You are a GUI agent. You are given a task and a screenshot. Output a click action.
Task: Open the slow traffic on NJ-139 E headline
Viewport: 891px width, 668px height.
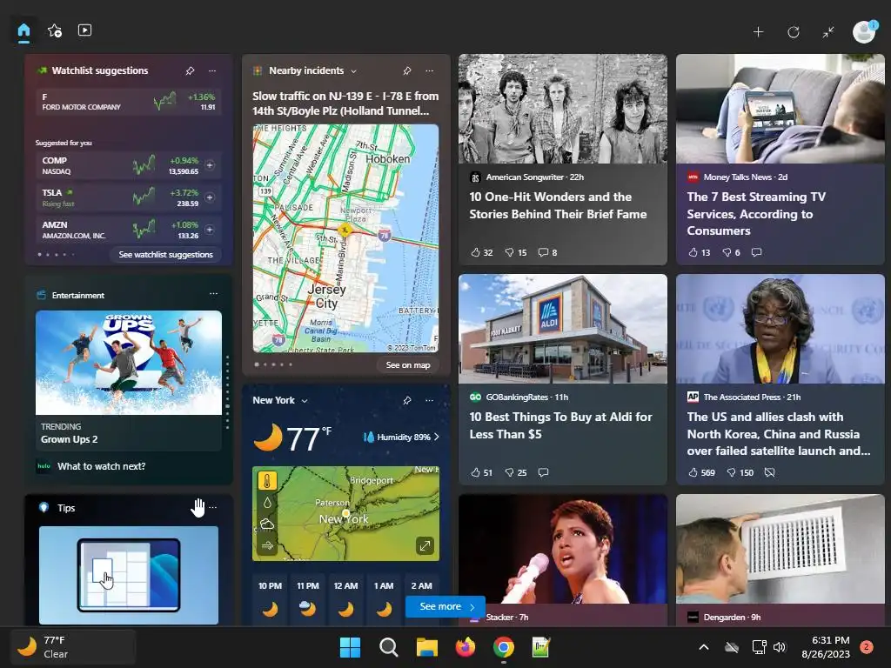345,104
